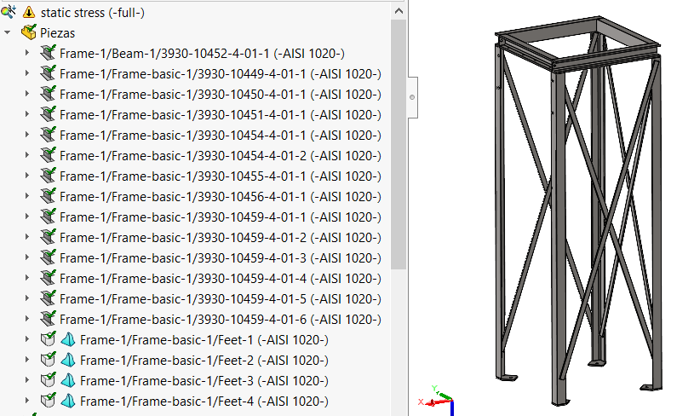Expand the 3930-10459-4-01-1 part
Screen dimensions: 694x416
pyautogui.click(x=27, y=217)
